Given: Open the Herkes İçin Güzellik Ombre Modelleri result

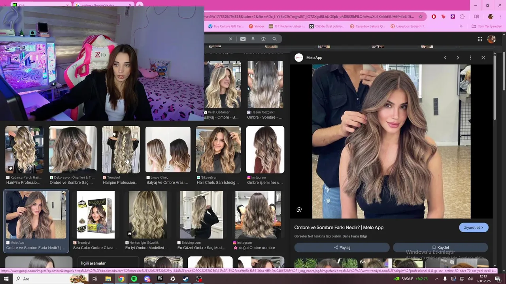Looking at the screenshot, I should coord(147,220).
